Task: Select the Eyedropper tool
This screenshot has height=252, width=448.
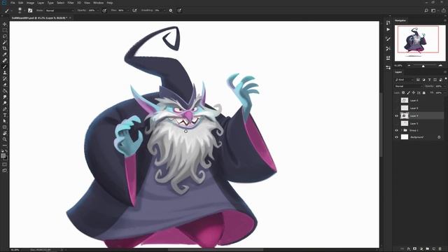Action: [x=5, y=55]
